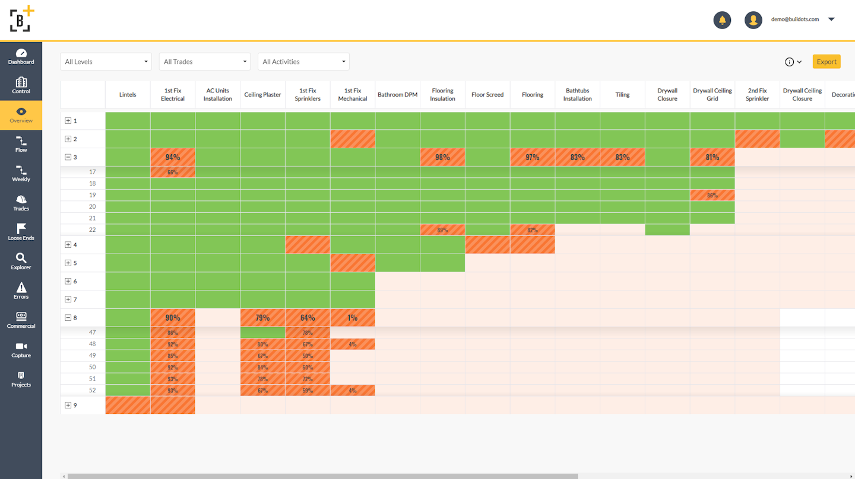Open the All Activities dropdown
855x479 pixels.
click(303, 62)
